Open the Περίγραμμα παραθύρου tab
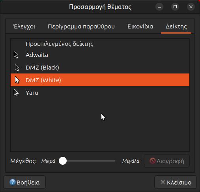Viewport: 200px width, 192px height. click(81, 26)
